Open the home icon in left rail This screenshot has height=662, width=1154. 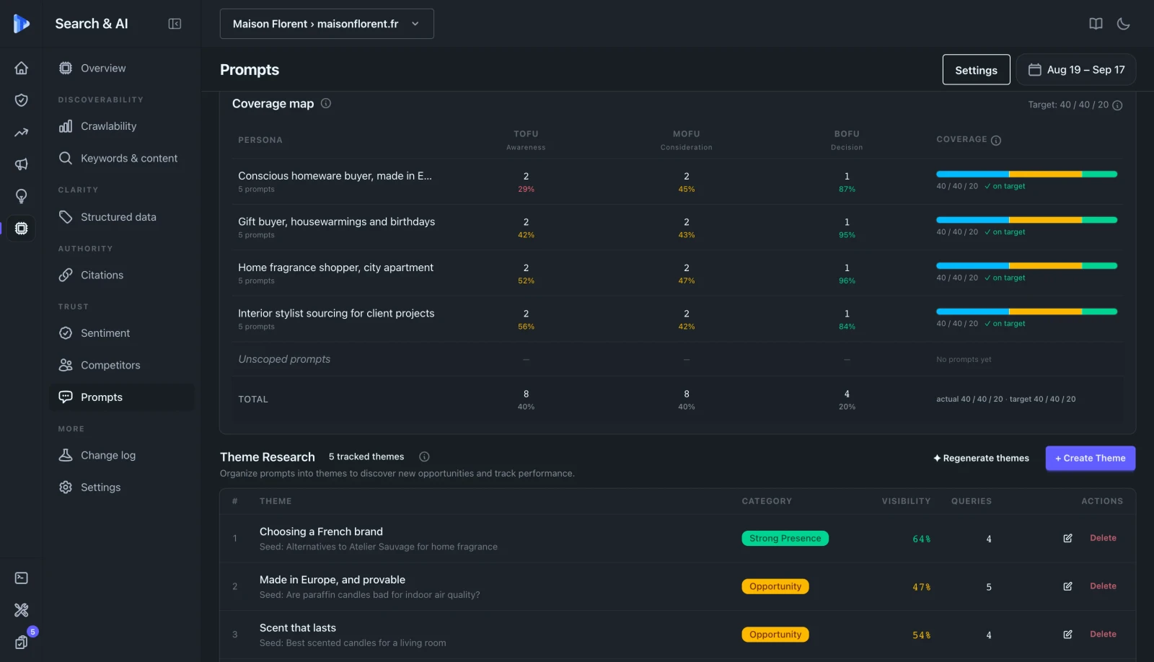(22, 68)
